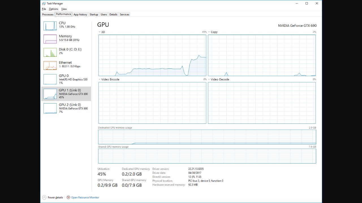362x203 pixels.
Task: Click the 92.3 MB hardware reserved value
Action: coord(193,185)
